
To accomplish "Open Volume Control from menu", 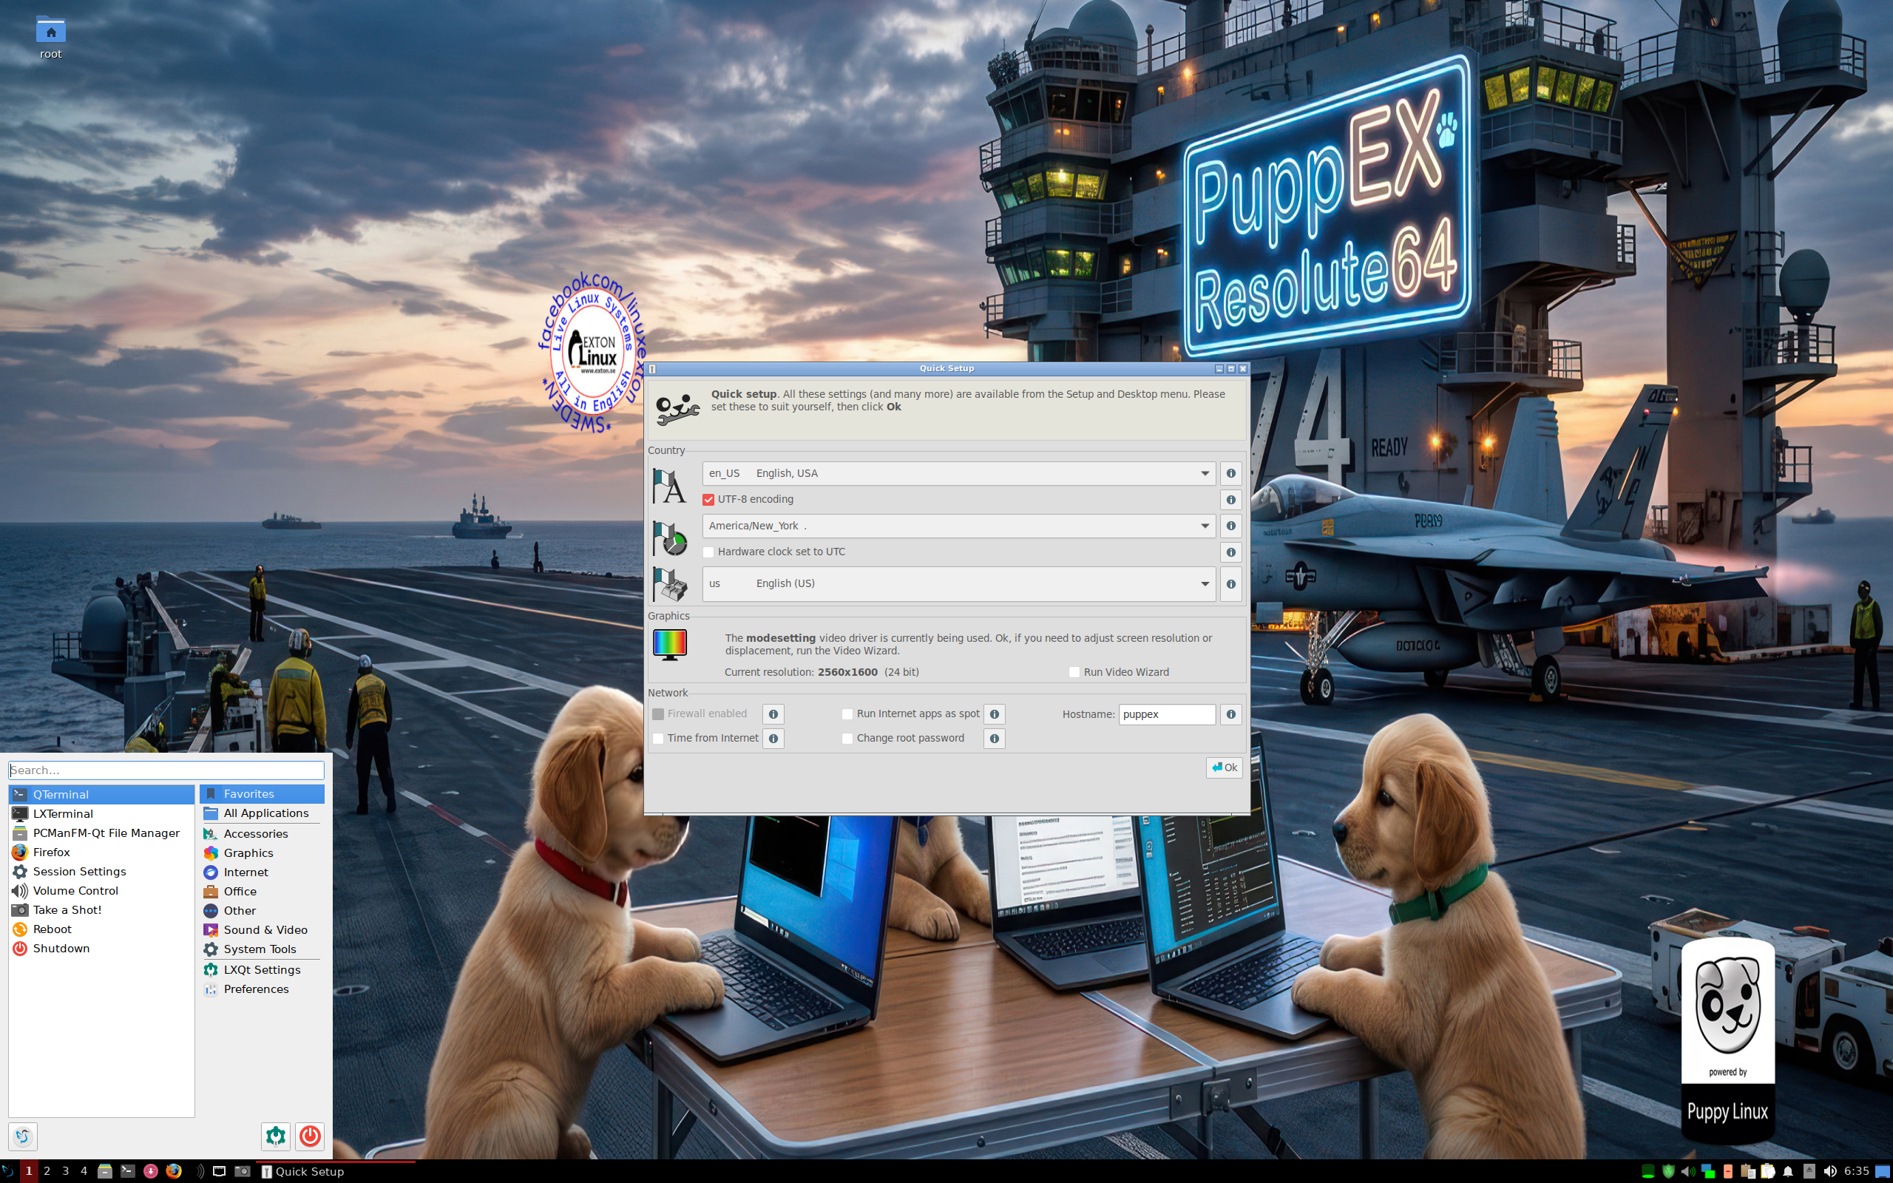I will (102, 891).
